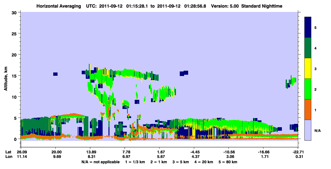Click the legend text '5 = 80 km'
Image resolution: width=331 pixels, height=169 pixels.
point(228,162)
